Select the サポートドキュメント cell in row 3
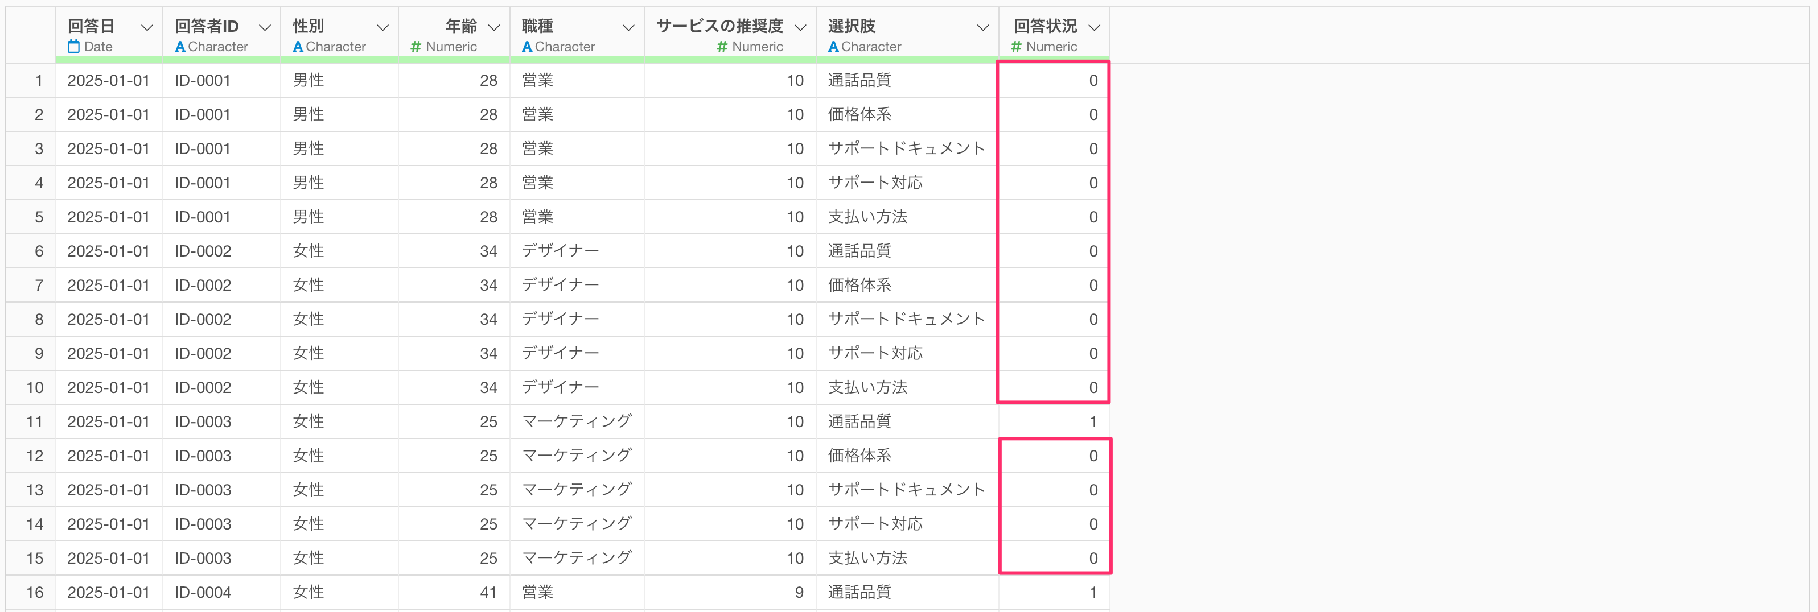Screen dimensions: 1818x612 click(906, 149)
